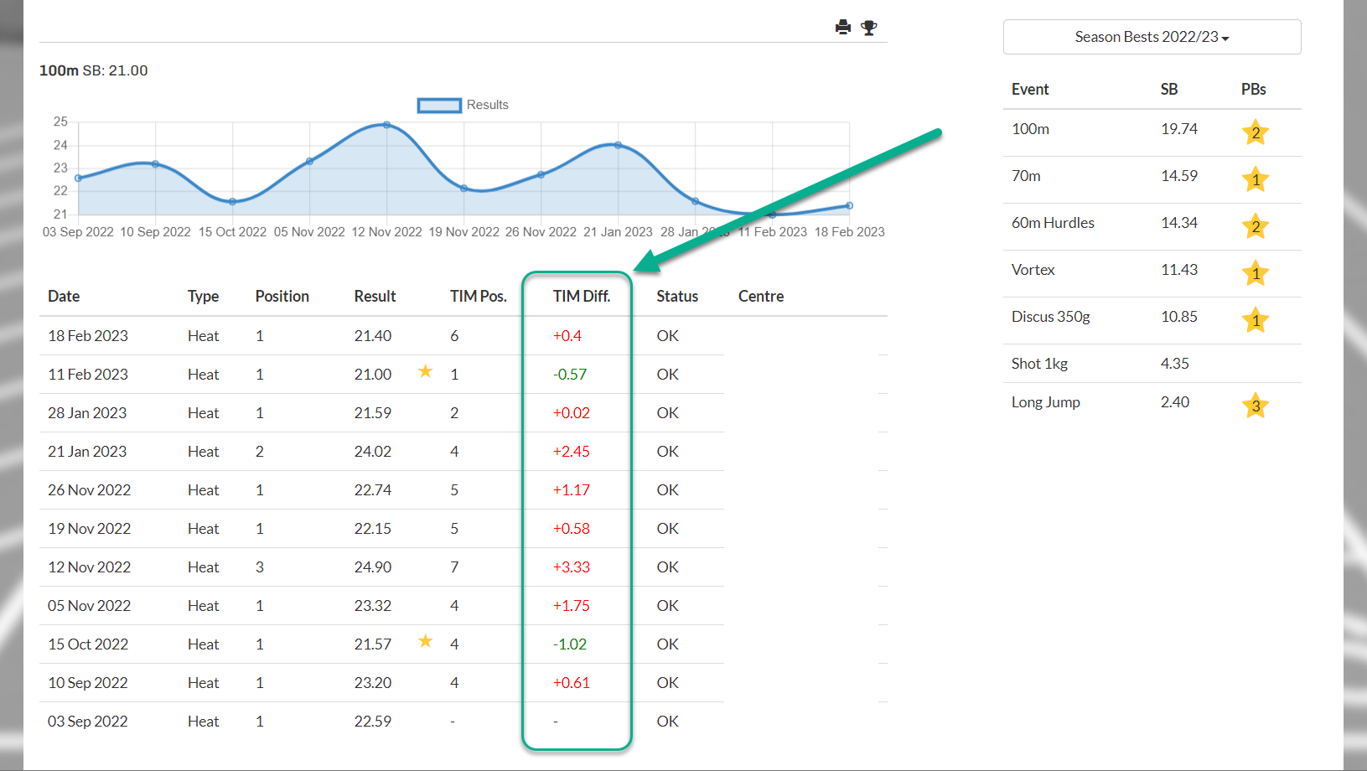Image resolution: width=1367 pixels, height=771 pixels.
Task: Click the star badge for 100m PBs
Action: tap(1256, 132)
